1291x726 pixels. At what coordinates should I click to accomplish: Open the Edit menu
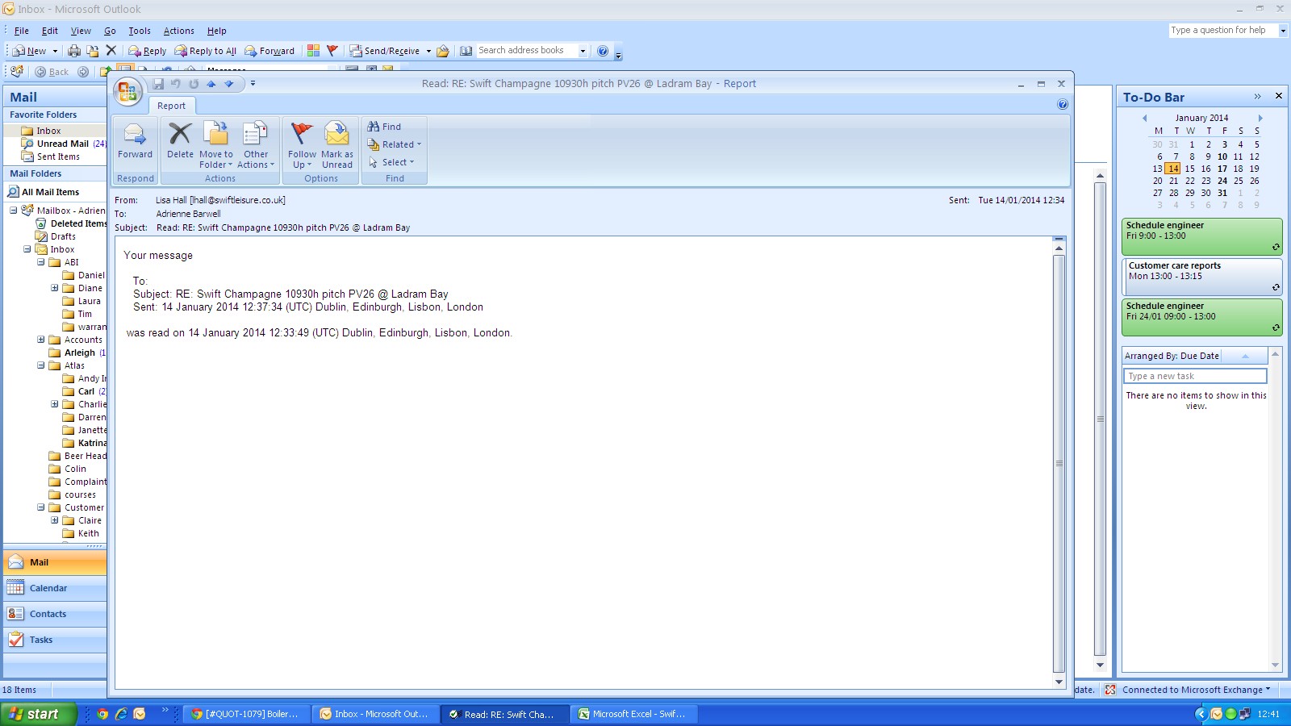point(50,31)
